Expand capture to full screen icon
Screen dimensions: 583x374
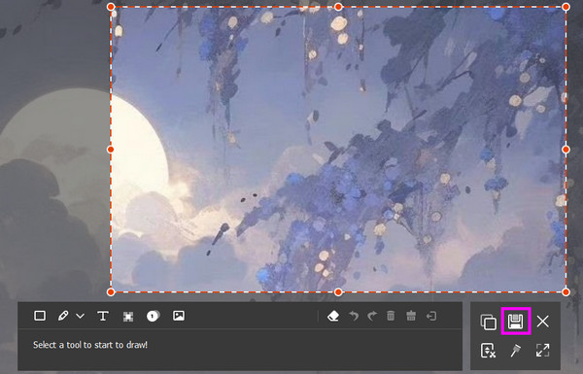click(x=543, y=350)
